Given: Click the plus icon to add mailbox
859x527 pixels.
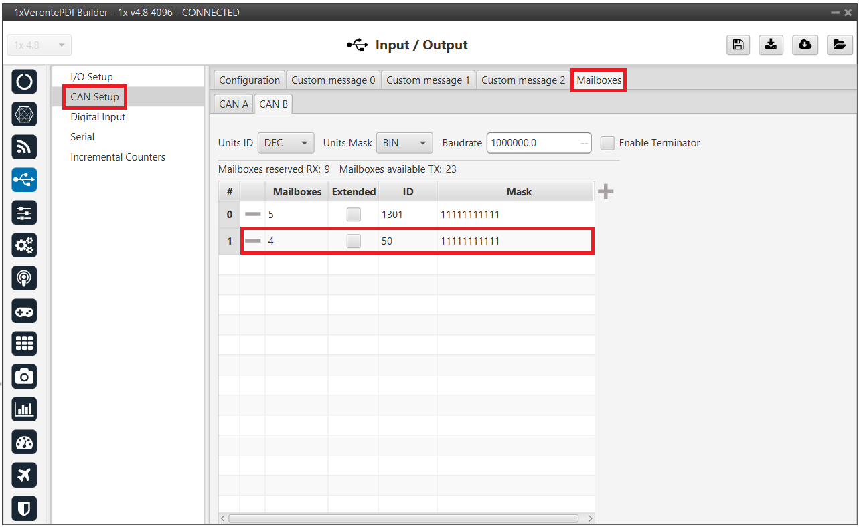Looking at the screenshot, I should [x=605, y=192].
